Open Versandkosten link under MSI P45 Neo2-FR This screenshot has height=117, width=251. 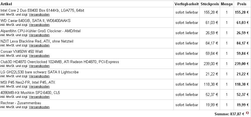point(39,86)
